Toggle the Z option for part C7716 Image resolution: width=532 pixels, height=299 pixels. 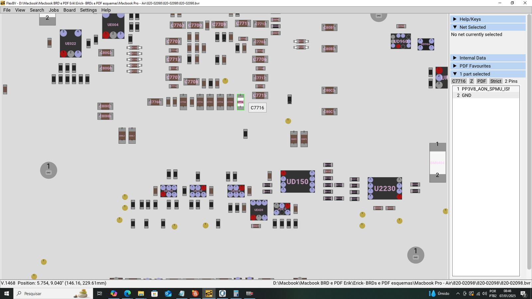click(471, 81)
